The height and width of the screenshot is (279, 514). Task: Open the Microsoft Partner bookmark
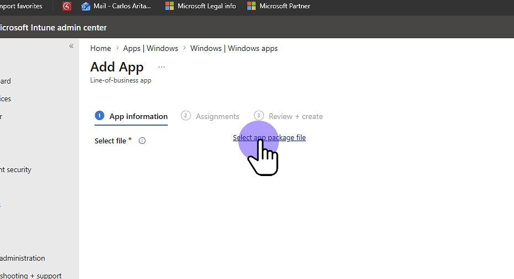tap(279, 6)
